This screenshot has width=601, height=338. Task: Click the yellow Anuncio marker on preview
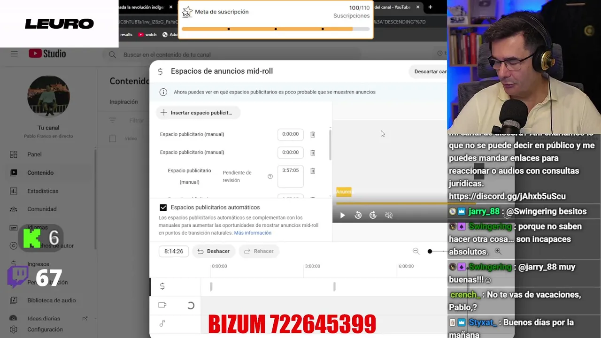point(344,192)
